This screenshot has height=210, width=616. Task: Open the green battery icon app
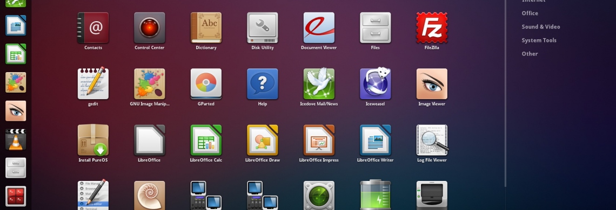tap(375, 195)
